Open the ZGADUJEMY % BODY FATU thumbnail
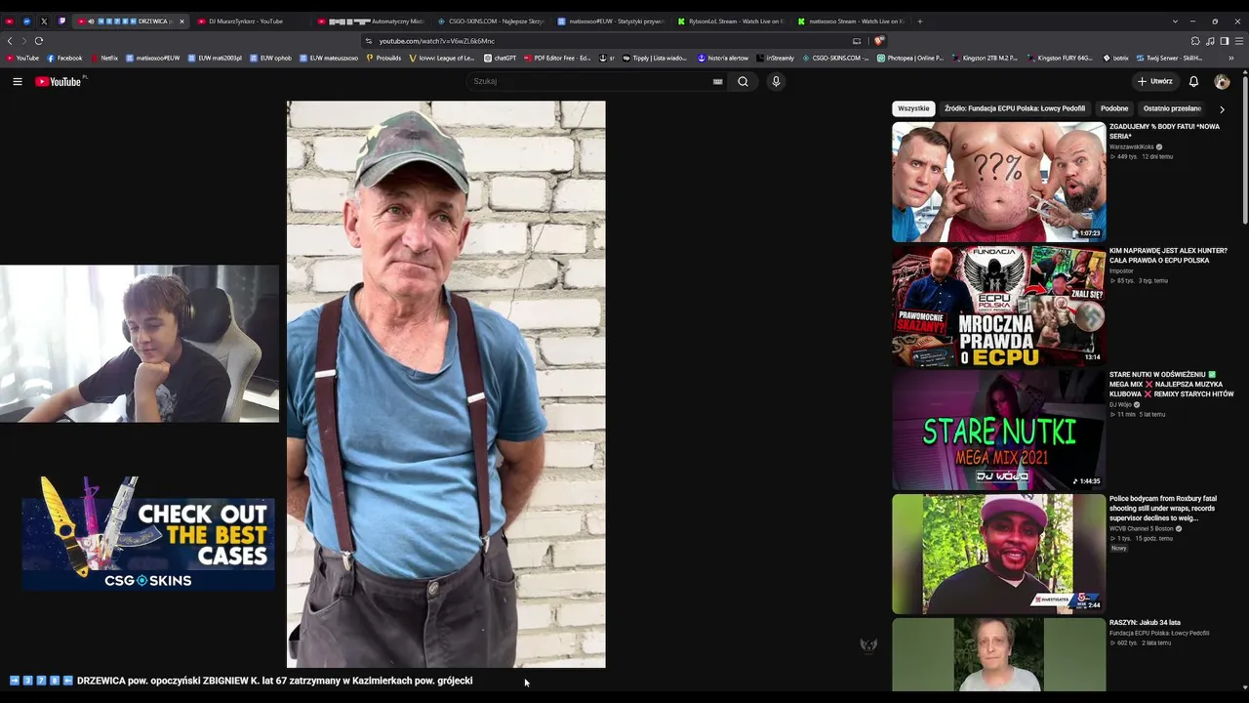The height and width of the screenshot is (703, 1249). click(x=998, y=182)
